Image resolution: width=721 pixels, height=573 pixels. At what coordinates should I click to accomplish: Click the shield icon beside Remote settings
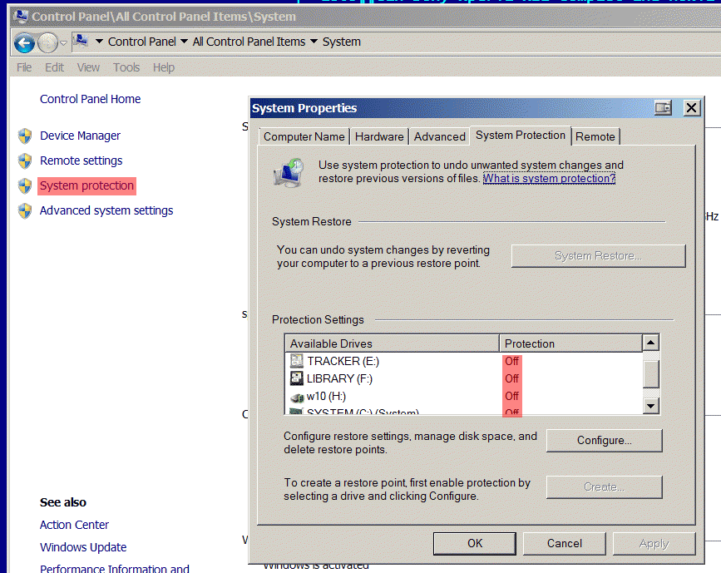[25, 161]
